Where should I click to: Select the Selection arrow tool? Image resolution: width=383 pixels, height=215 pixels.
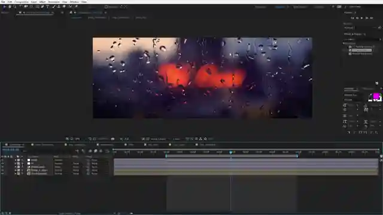pyautogui.click(x=4, y=7)
